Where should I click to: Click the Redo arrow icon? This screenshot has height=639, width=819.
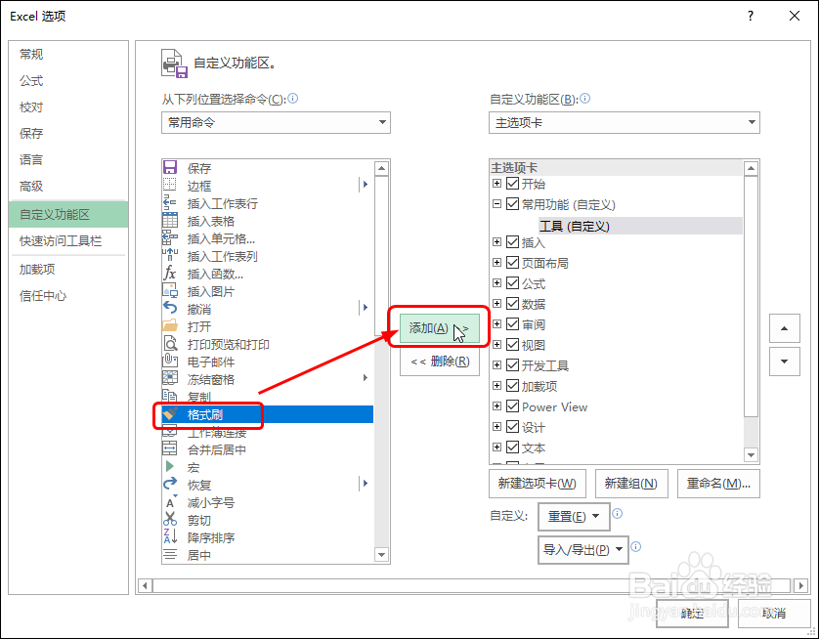pyautogui.click(x=170, y=484)
